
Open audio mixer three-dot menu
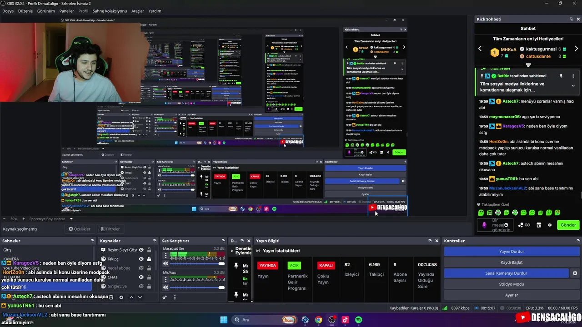point(175,297)
